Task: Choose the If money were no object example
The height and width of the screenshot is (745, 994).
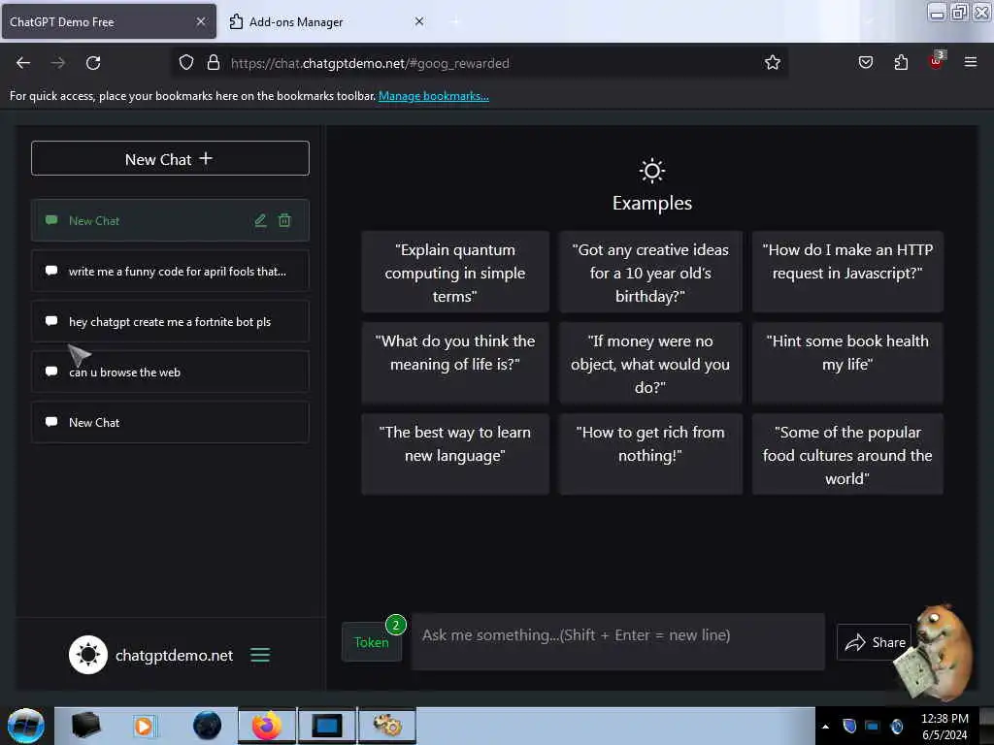Action: 650,363
